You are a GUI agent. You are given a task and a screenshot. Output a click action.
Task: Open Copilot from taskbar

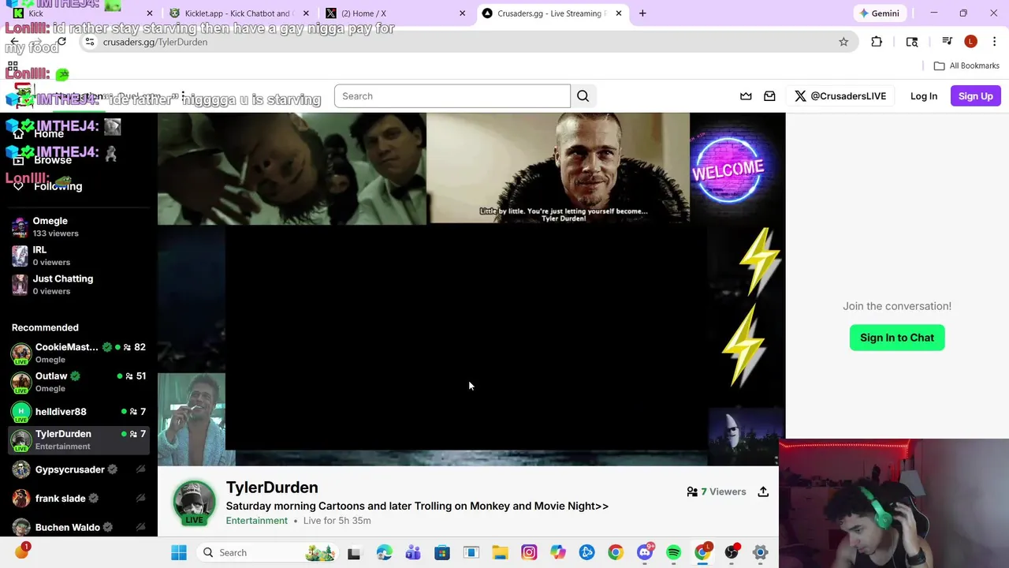558,552
